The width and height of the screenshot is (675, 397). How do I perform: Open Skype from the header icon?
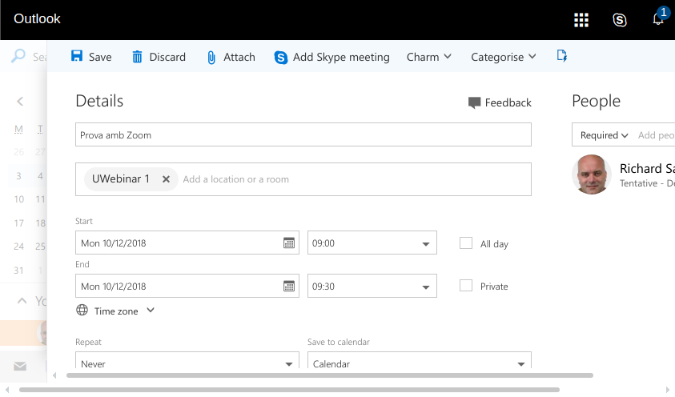[x=620, y=20]
